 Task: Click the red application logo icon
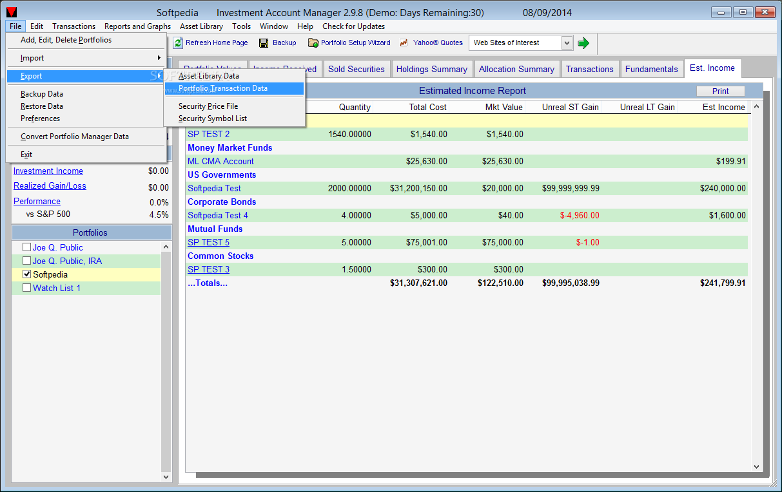click(12, 13)
